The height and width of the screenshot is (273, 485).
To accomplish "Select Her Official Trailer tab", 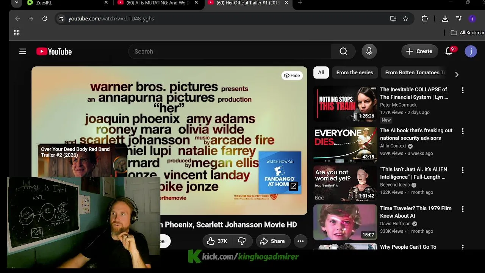I will click(x=248, y=3).
